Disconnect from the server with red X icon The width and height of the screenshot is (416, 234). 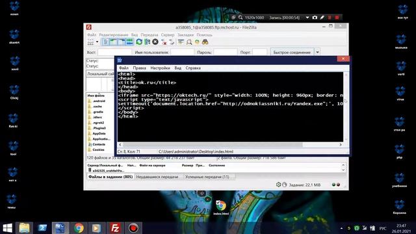tap(164, 42)
